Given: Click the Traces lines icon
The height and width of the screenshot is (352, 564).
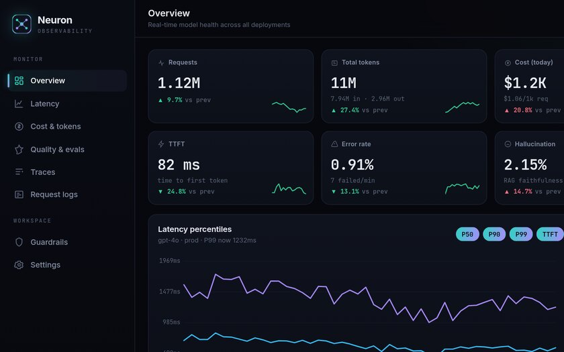Looking at the screenshot, I should click(x=19, y=172).
